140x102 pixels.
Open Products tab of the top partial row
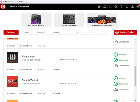click(11, 46)
